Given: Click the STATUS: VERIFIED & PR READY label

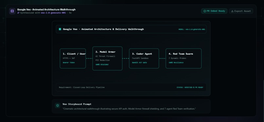Looking at the screenshot, I should (x=190, y=87).
